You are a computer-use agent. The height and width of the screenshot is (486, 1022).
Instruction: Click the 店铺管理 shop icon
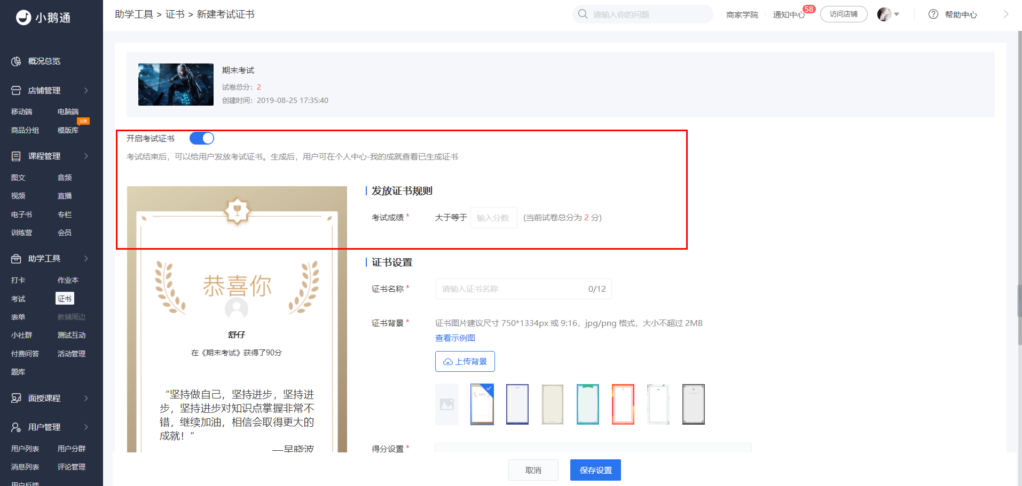(x=16, y=91)
